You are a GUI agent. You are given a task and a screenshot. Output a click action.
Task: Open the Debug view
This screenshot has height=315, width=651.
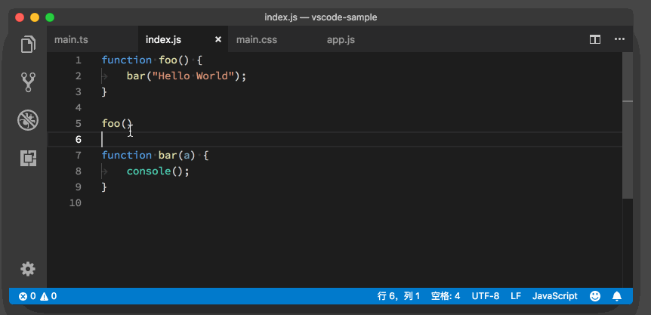coord(28,120)
